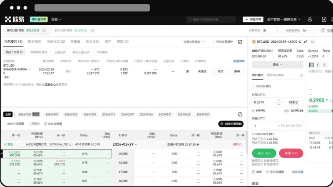Open the user account profile icon
Viewport: 333px width, 187px height.
click(x=310, y=19)
